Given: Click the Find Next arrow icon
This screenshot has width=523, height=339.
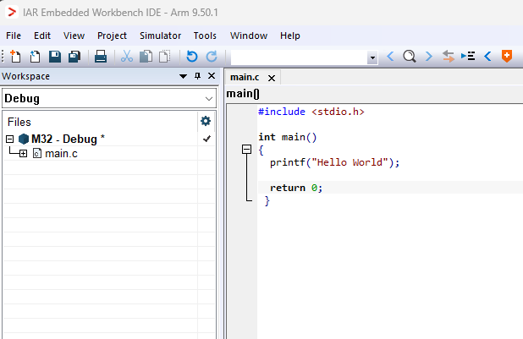Looking at the screenshot, I should tap(428, 56).
